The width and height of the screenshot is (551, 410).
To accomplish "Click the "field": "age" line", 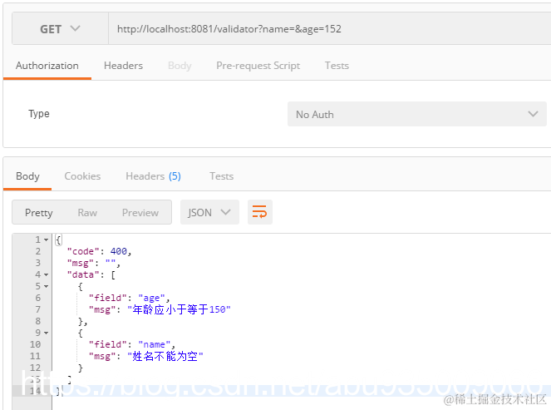I will (x=129, y=298).
